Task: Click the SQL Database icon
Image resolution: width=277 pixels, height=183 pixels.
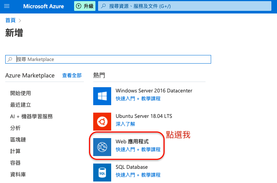Action: (102, 173)
